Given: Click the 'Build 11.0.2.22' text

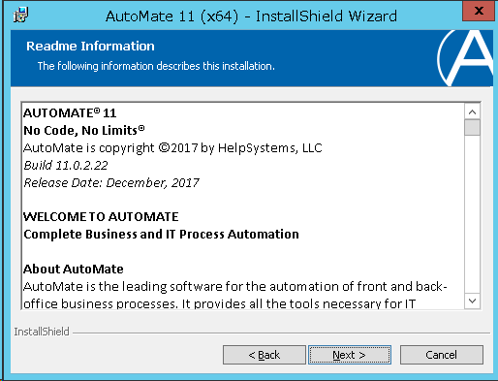Looking at the screenshot, I should (x=66, y=166).
